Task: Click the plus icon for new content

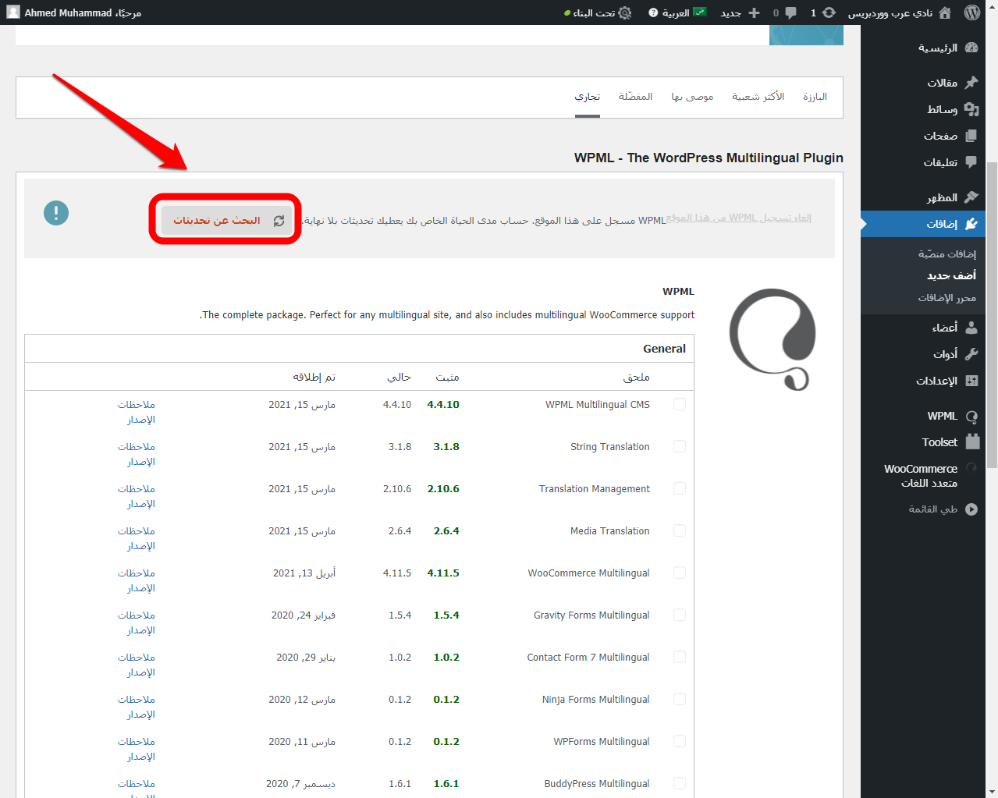Action: [x=754, y=12]
